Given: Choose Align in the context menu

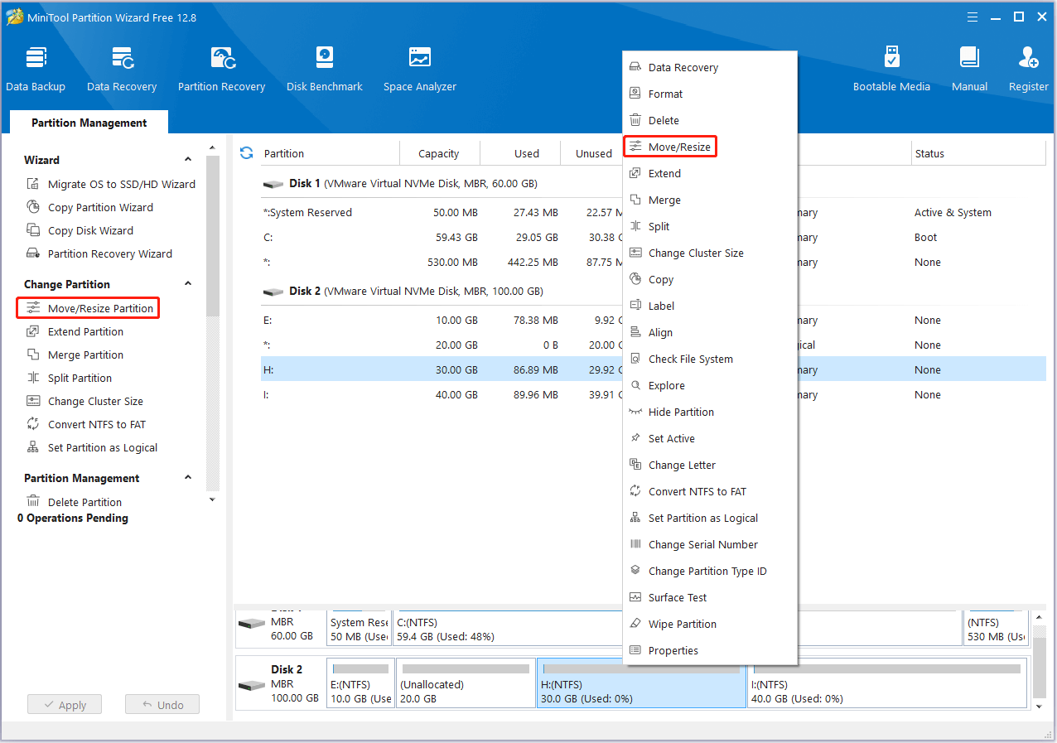Looking at the screenshot, I should click(710, 333).
